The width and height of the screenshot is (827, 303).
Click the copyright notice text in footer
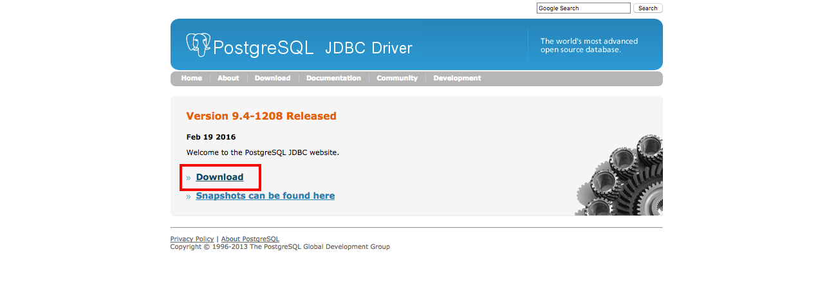tap(280, 246)
